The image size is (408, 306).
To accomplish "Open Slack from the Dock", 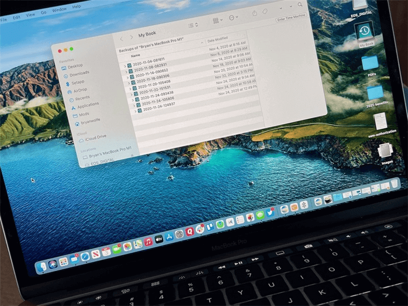I will [x=200, y=230].
